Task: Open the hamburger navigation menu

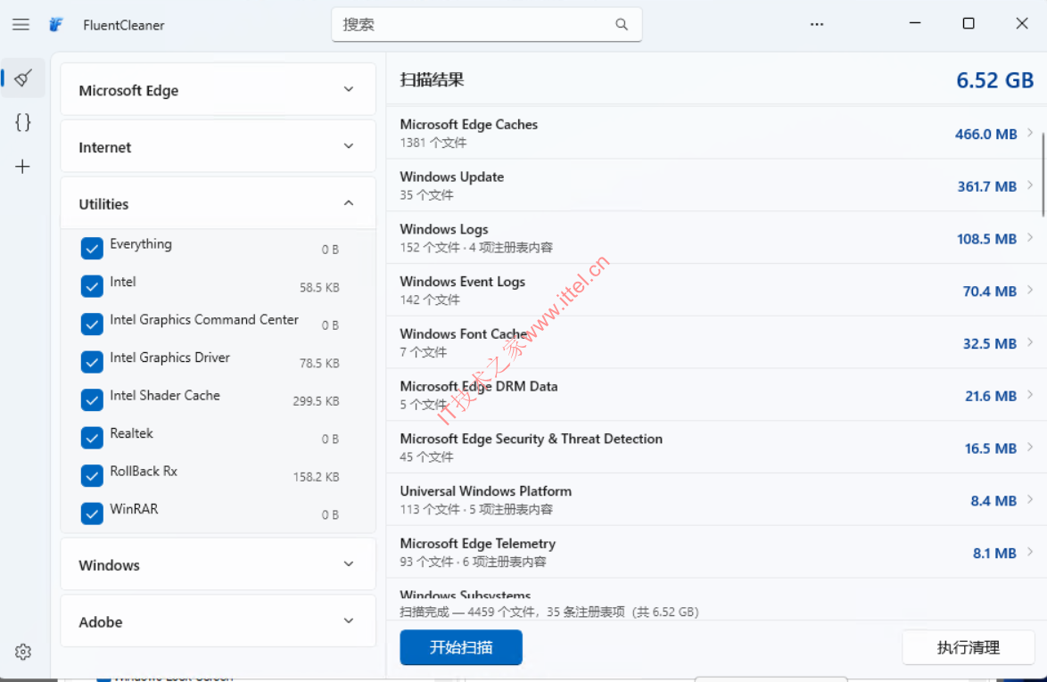Action: 21,25
